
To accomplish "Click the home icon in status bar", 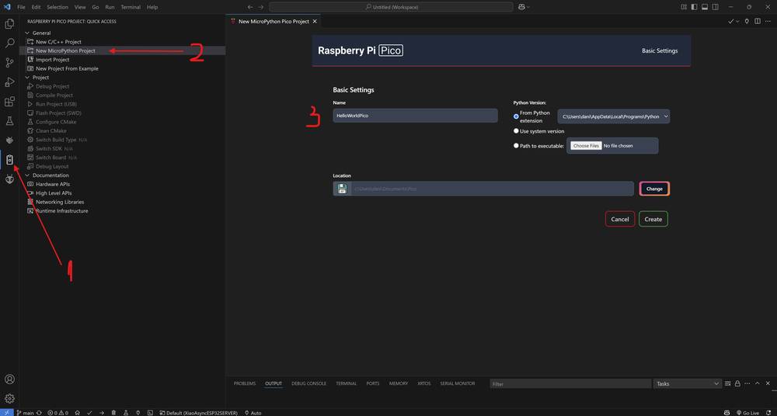I will point(77,413).
